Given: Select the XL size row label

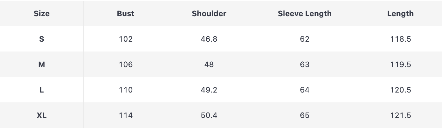Looking at the screenshot, I should pyautogui.click(x=41, y=115).
